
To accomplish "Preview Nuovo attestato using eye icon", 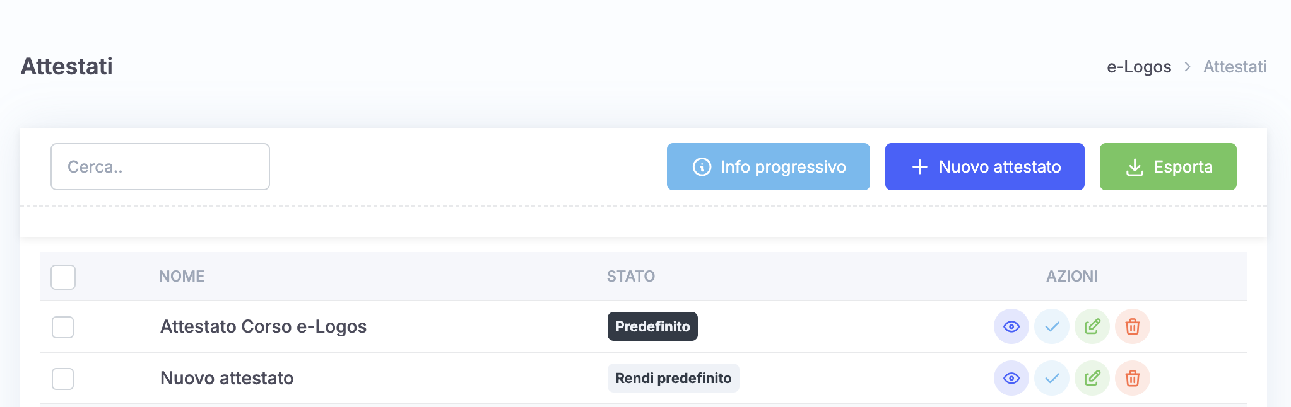I will tap(1011, 378).
